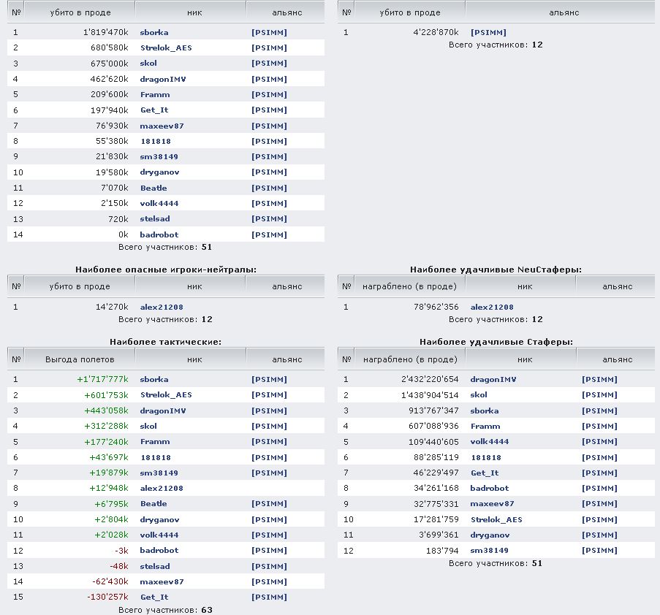Open stelsad in the 720k row

tap(155, 219)
